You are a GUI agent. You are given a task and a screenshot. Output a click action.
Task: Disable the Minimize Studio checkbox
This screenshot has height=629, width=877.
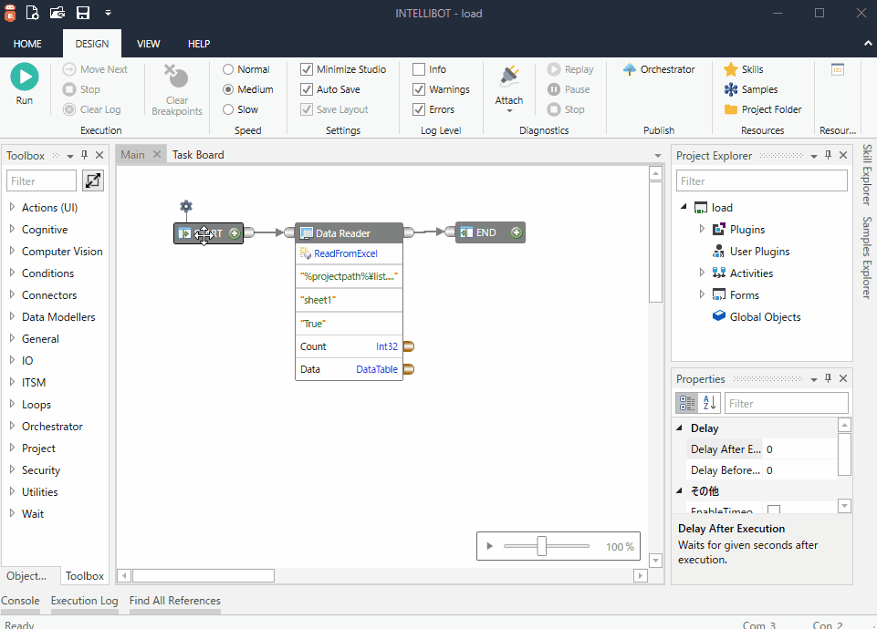pyautogui.click(x=307, y=69)
